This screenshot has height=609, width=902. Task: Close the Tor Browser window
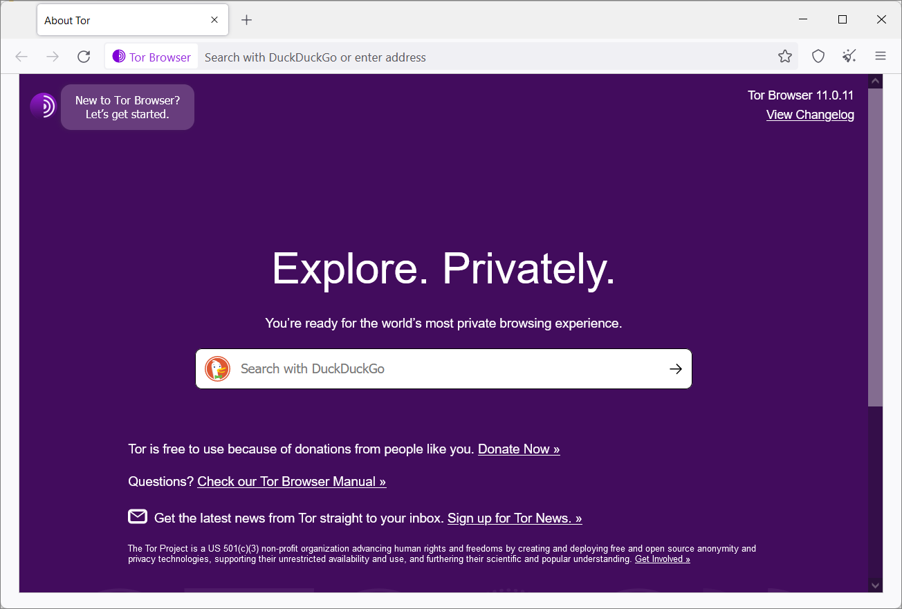881,19
